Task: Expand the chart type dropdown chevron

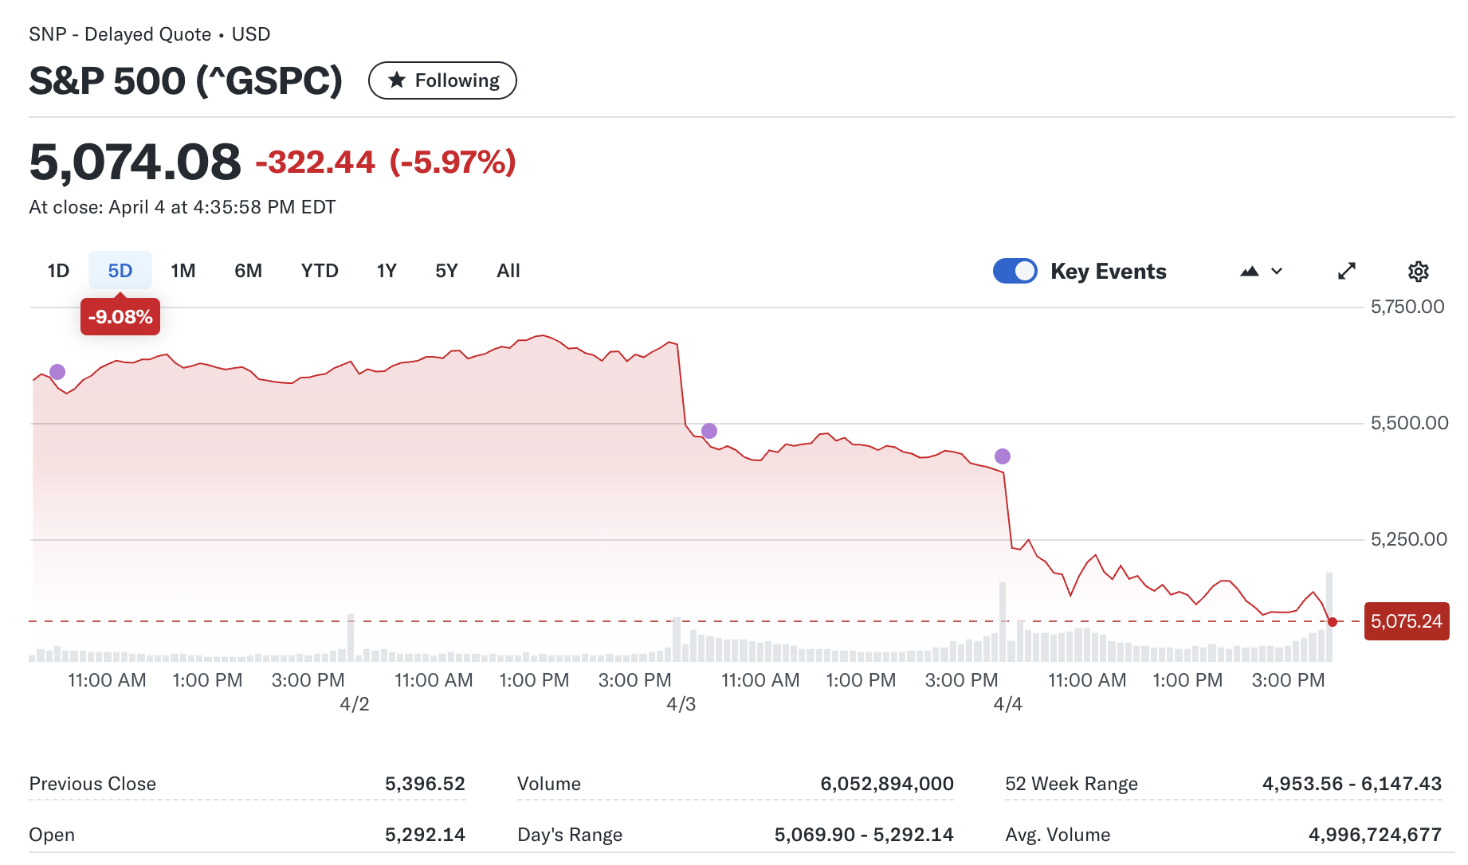Action: pos(1277,271)
